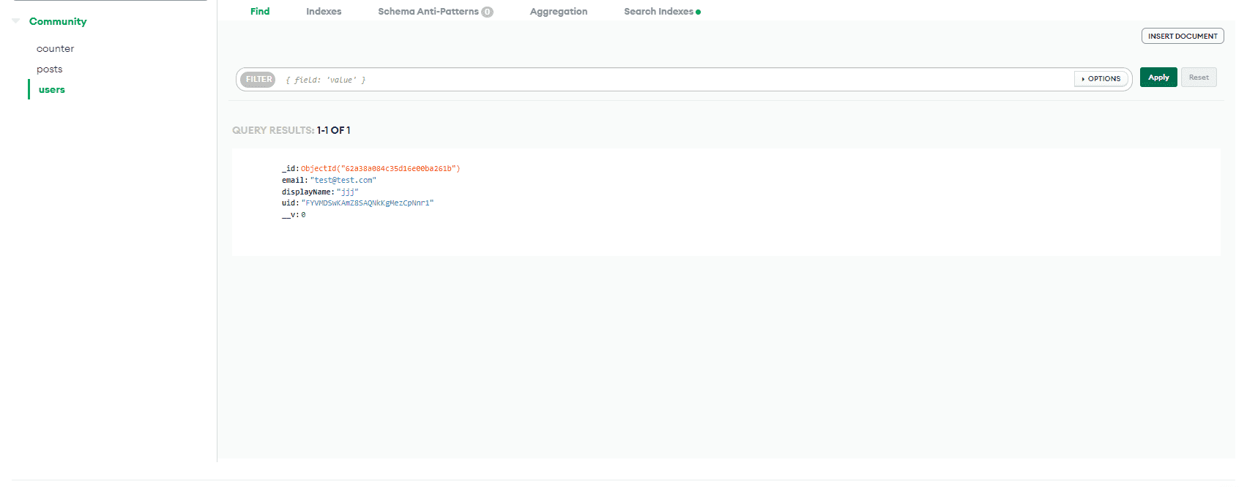
Task: Click the Schema Anti-Patterns count badge
Action: coord(487,12)
